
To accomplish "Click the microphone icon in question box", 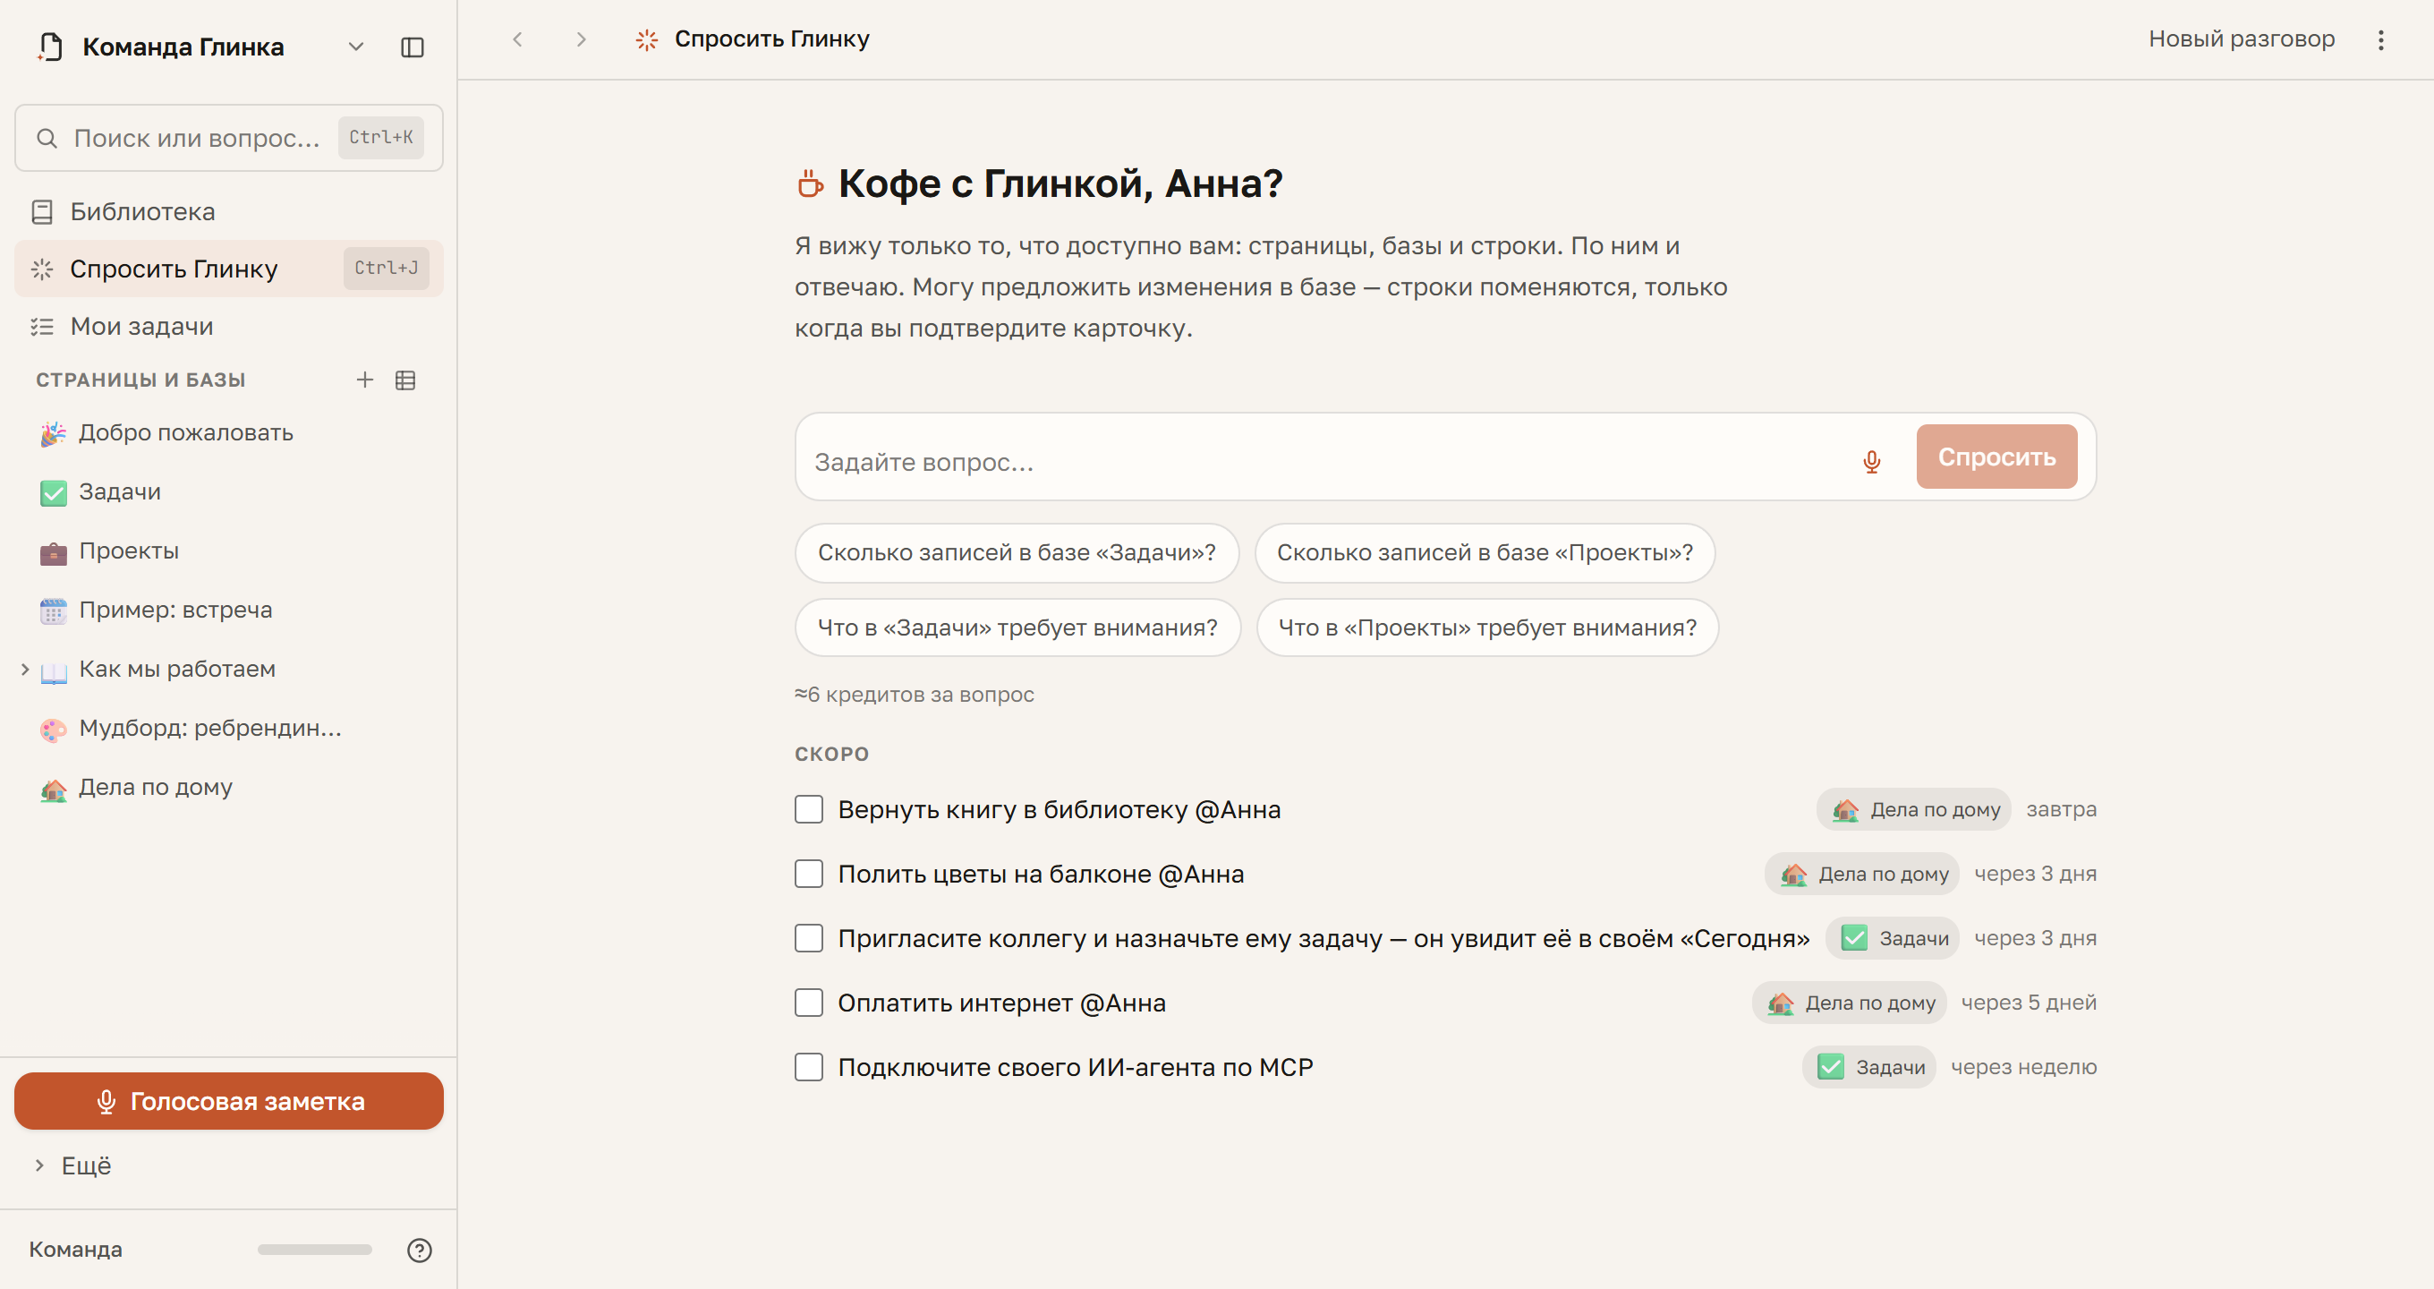I will coord(1871,461).
